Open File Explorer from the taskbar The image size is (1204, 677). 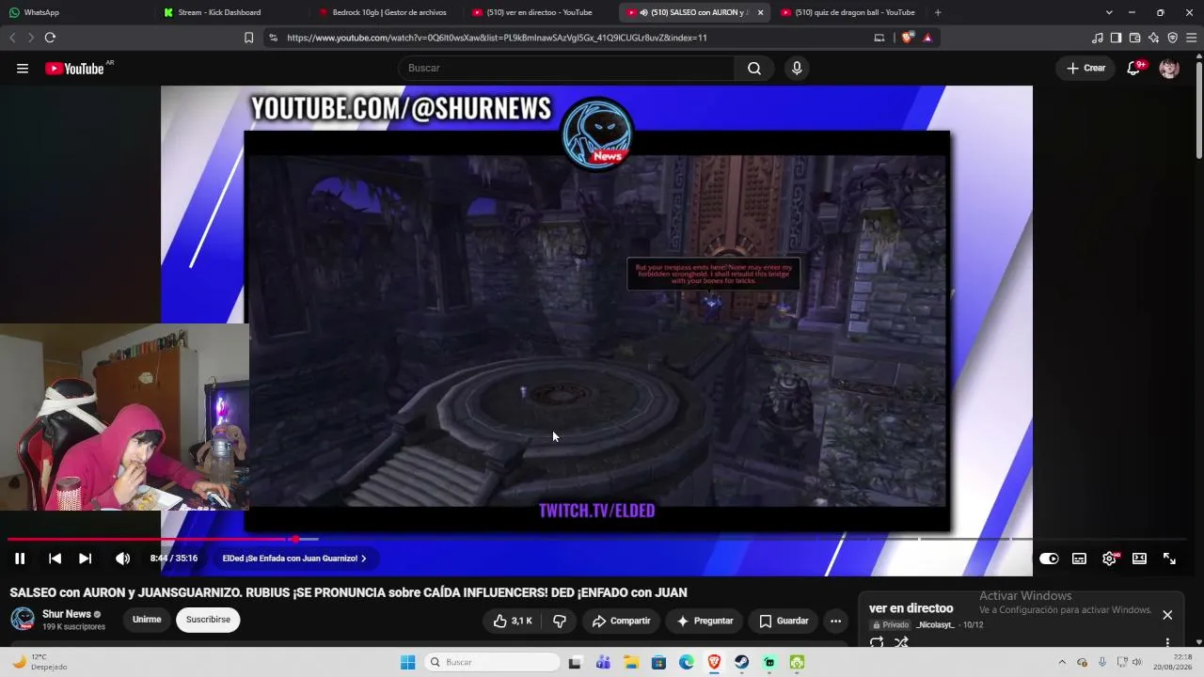[631, 663]
